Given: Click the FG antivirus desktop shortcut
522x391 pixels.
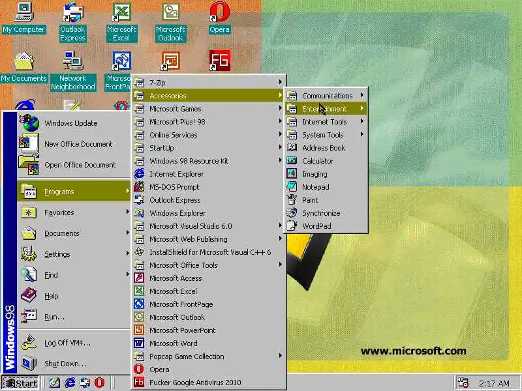Looking at the screenshot, I should [219, 61].
